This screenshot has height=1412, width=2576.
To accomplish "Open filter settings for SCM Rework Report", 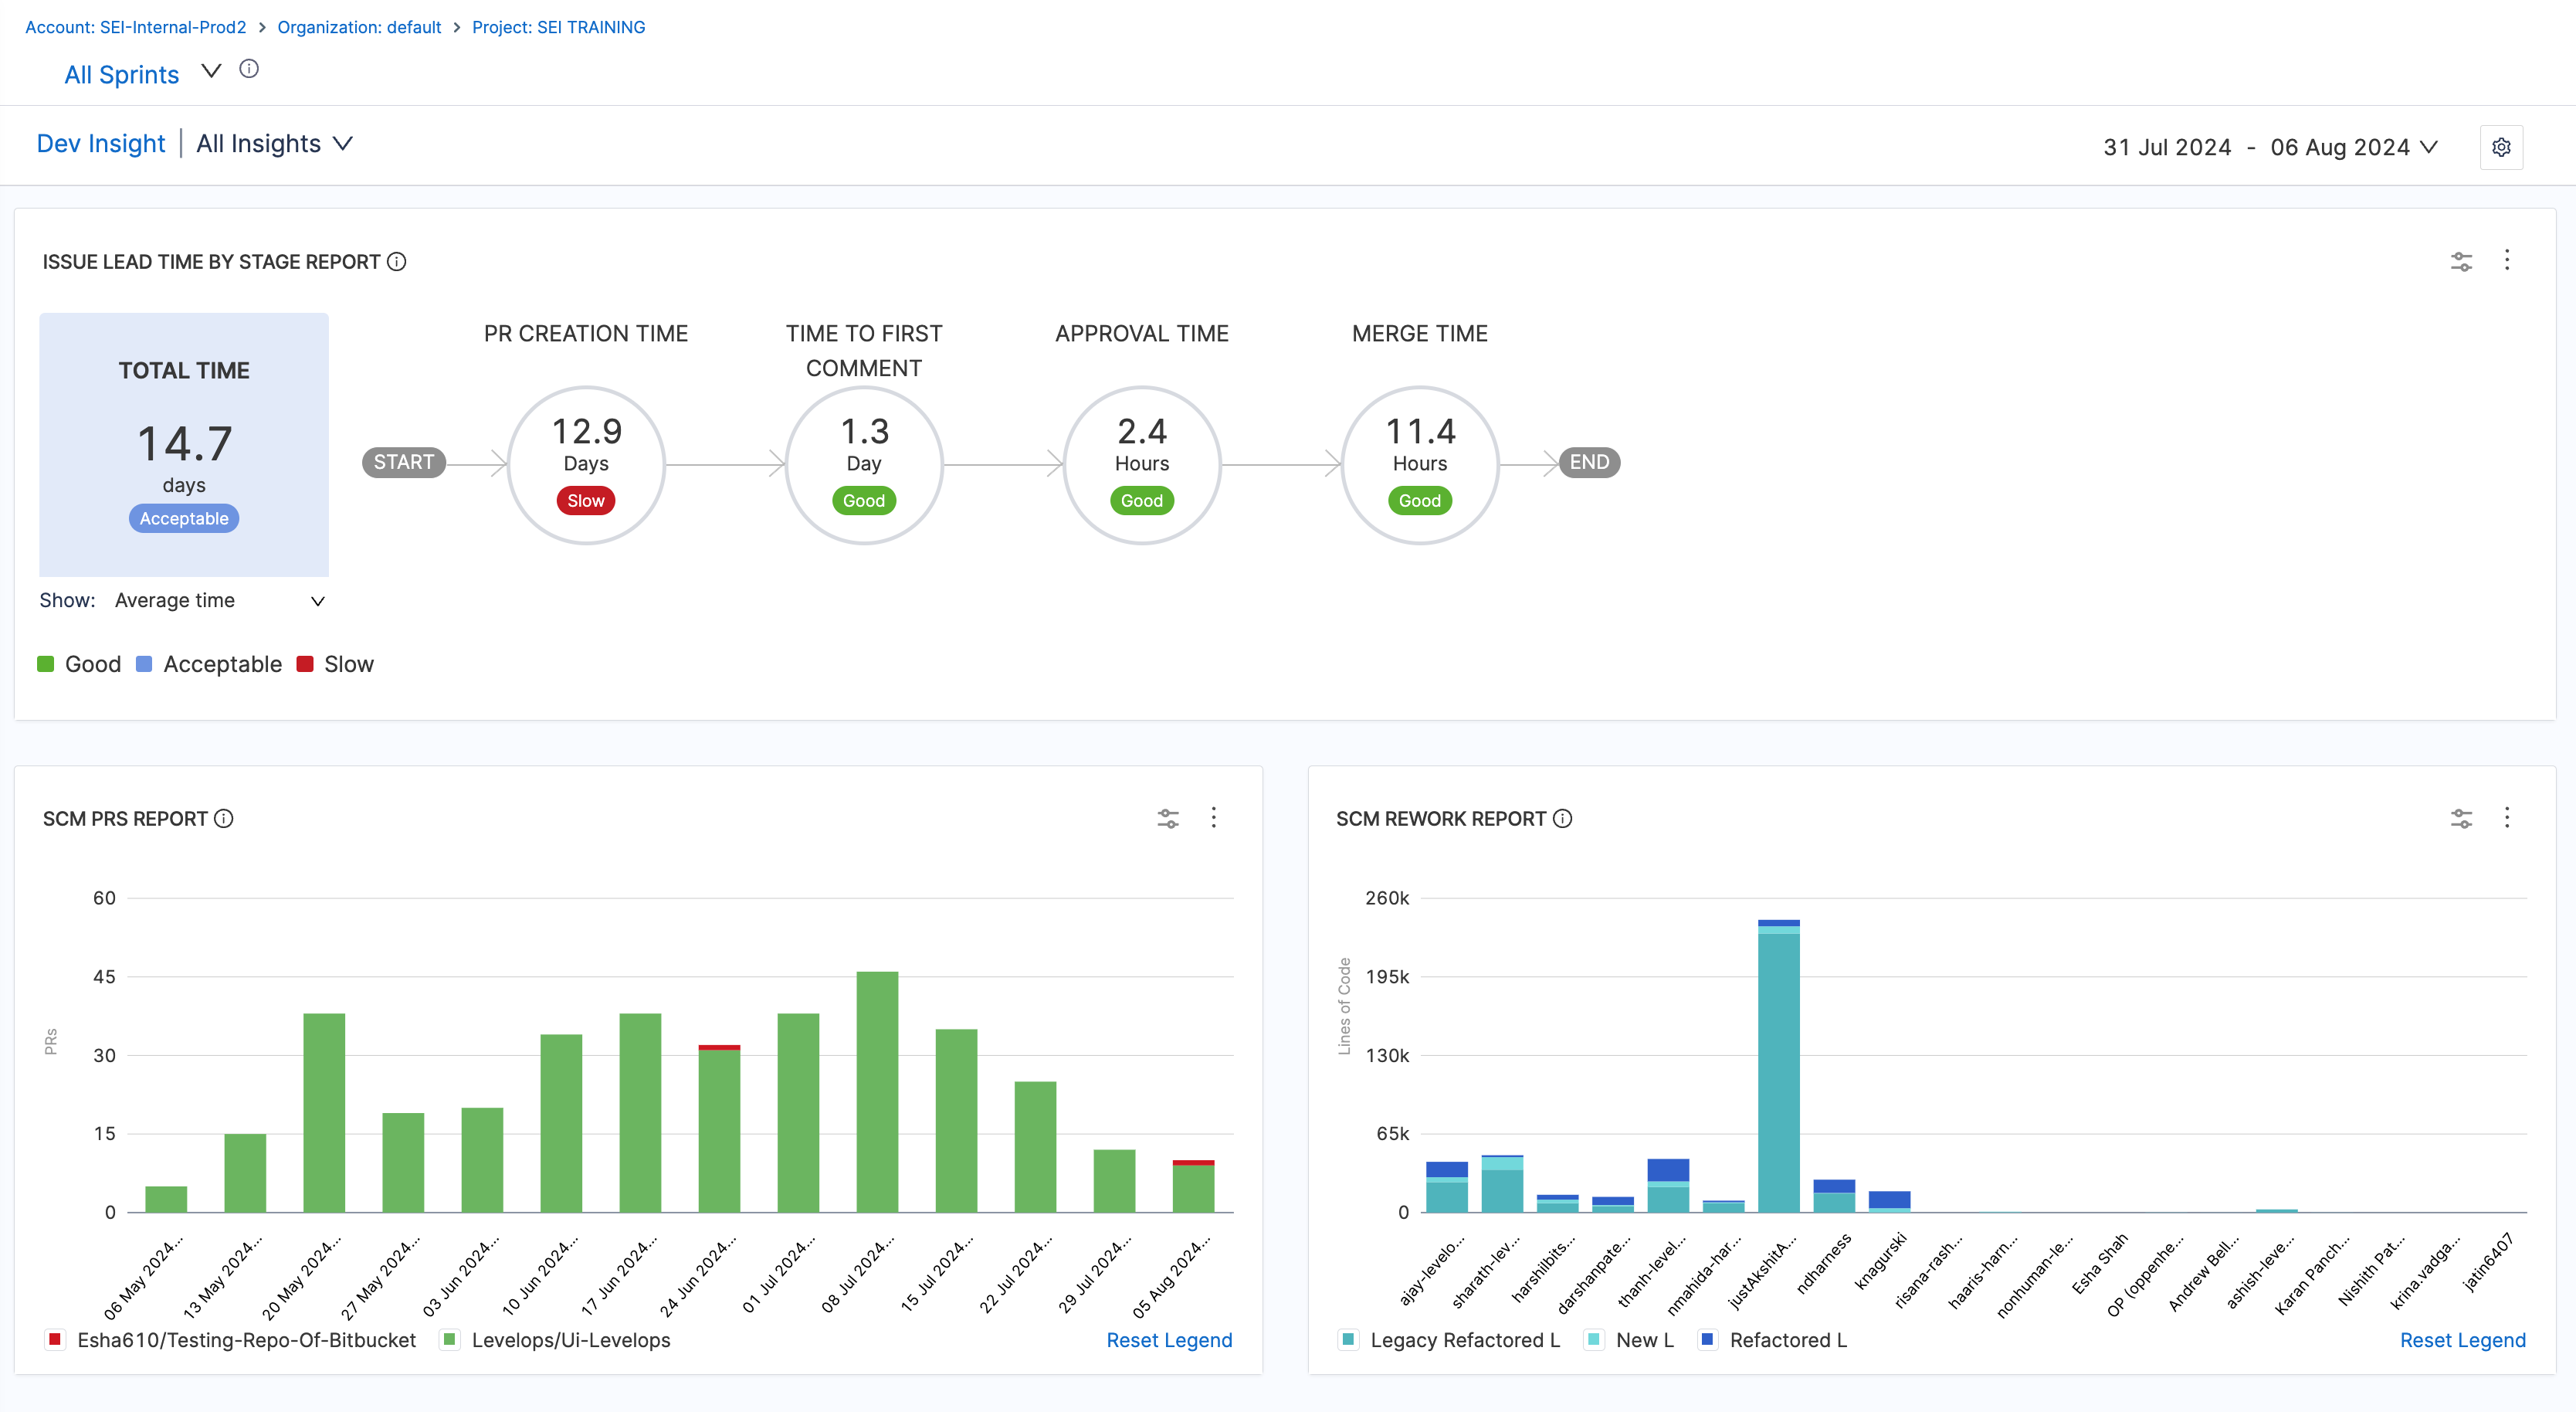I will point(2461,818).
